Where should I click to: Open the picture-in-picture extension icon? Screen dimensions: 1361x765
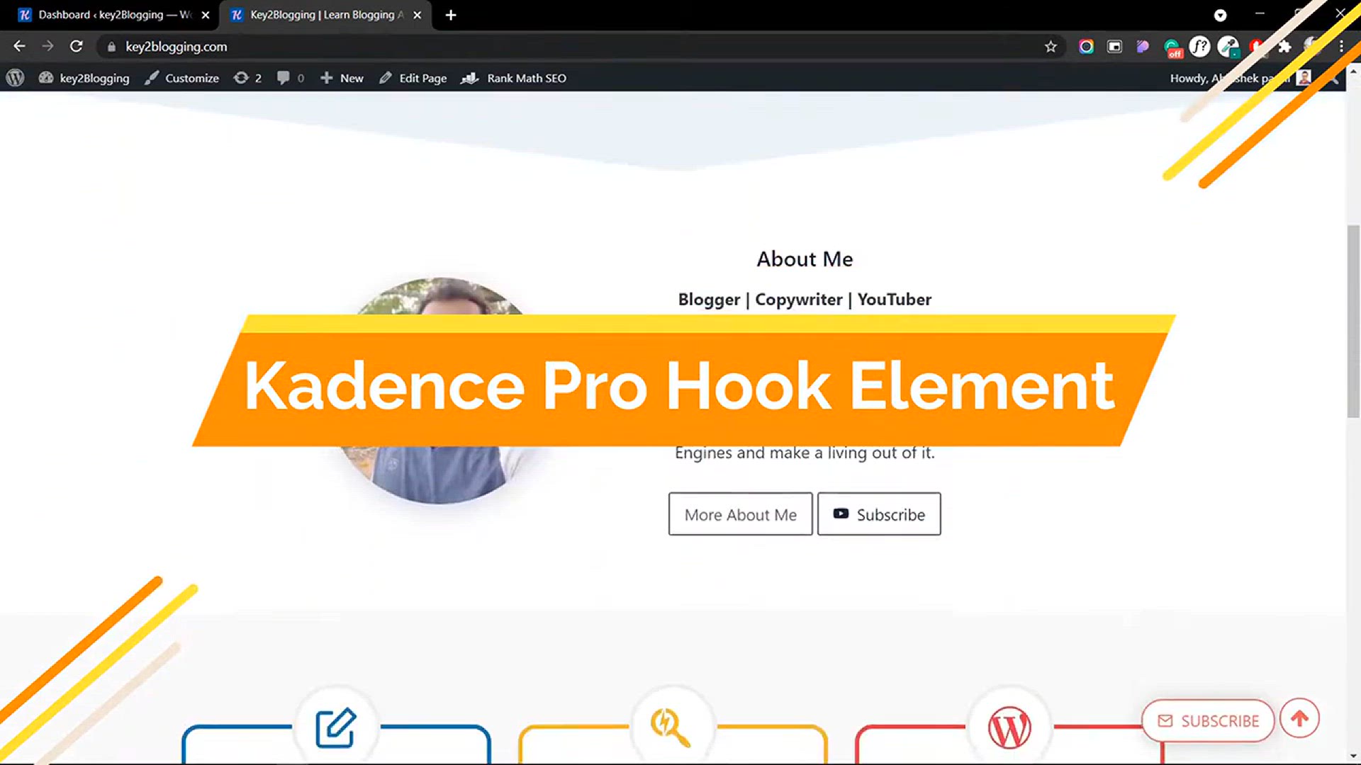pos(1114,47)
